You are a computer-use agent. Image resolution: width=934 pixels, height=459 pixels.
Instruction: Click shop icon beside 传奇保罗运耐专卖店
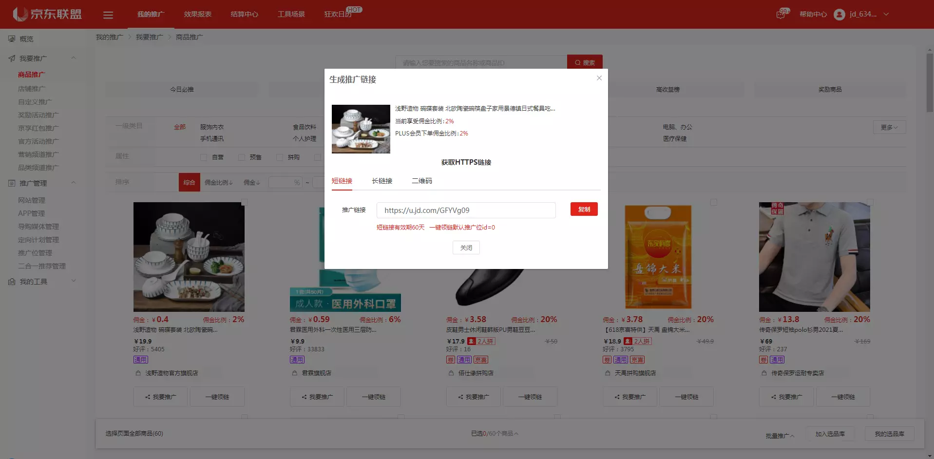coord(764,373)
